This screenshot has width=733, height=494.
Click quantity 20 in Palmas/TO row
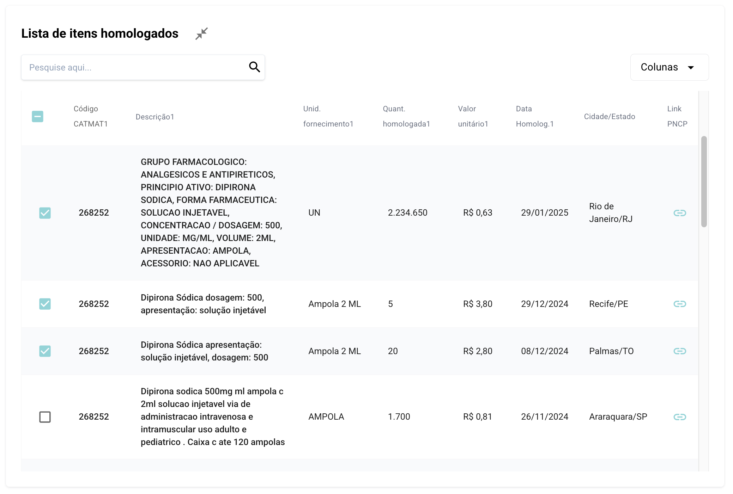[393, 351]
